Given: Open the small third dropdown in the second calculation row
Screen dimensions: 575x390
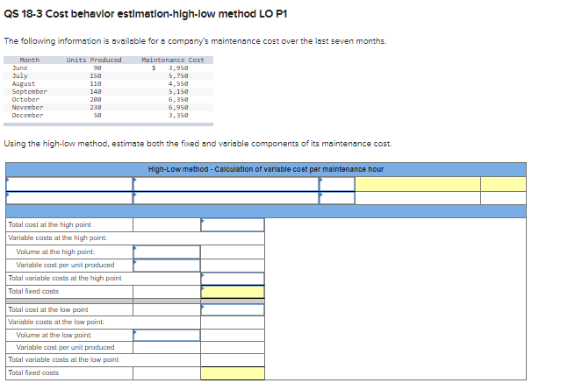Looking at the screenshot, I should coord(337,198).
